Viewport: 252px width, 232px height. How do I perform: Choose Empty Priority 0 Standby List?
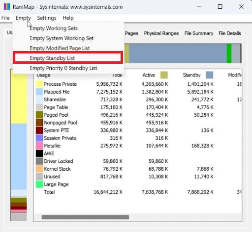(63, 68)
